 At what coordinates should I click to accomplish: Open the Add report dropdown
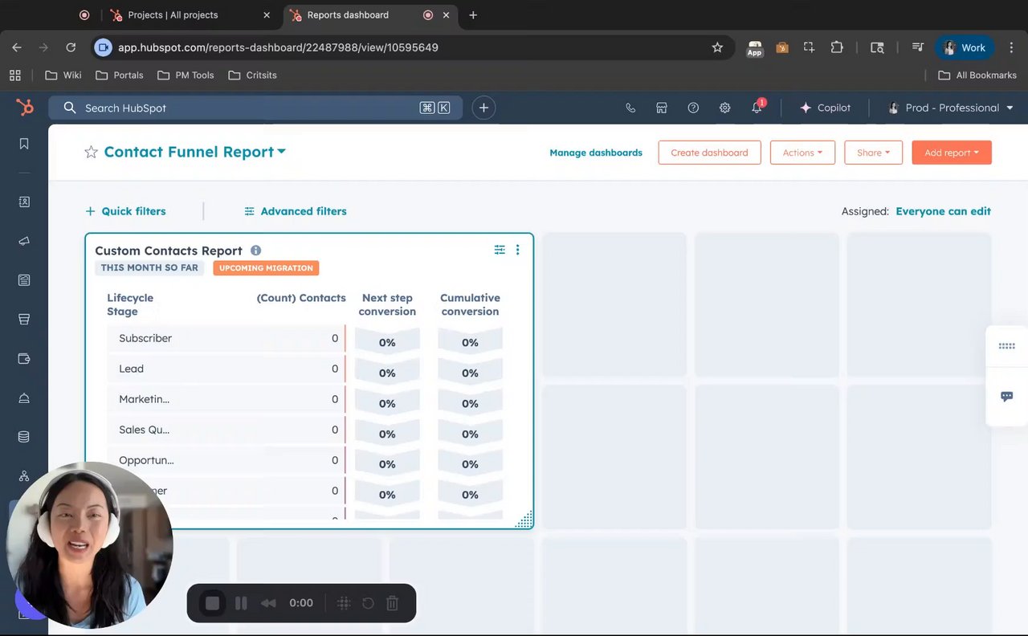[952, 153]
